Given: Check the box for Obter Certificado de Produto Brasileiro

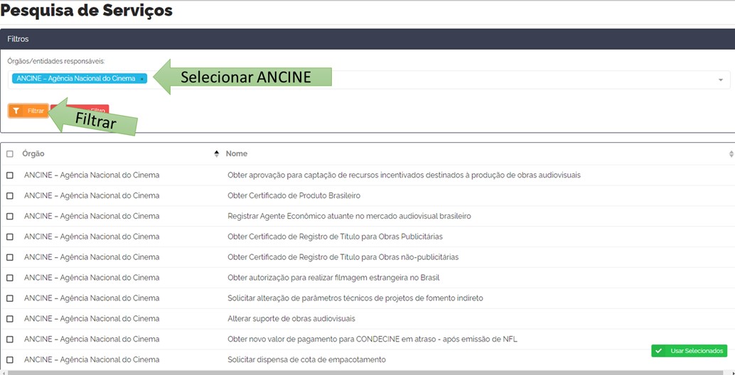Looking at the screenshot, I should 10,196.
